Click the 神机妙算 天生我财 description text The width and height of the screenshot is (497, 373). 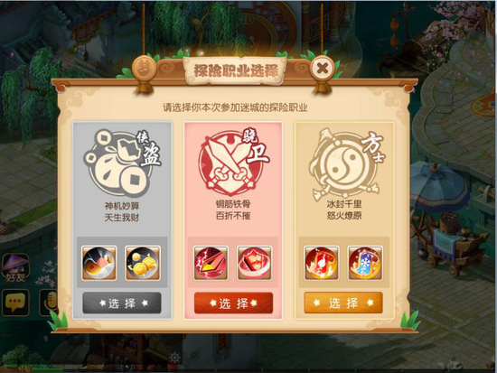point(122,211)
